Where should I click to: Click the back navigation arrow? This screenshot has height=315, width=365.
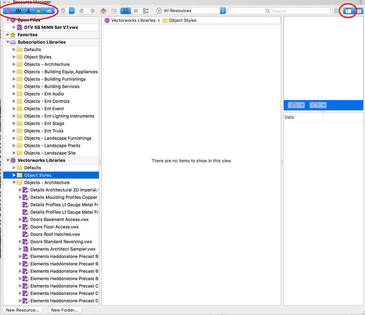pyautogui.click(x=82, y=10)
